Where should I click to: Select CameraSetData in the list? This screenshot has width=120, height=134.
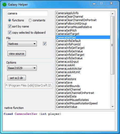pyautogui.click(x=83, y=96)
